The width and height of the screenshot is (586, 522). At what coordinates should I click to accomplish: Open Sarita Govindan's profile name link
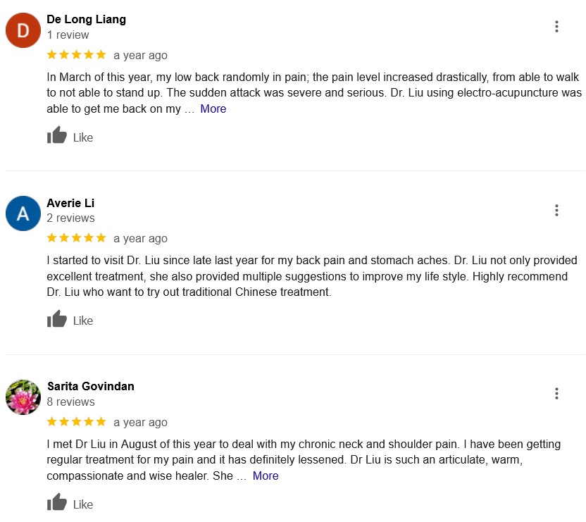pos(91,386)
